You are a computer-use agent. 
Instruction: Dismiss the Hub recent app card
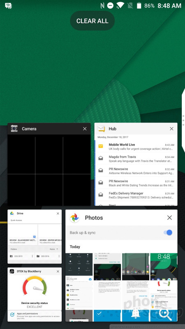click(171, 129)
